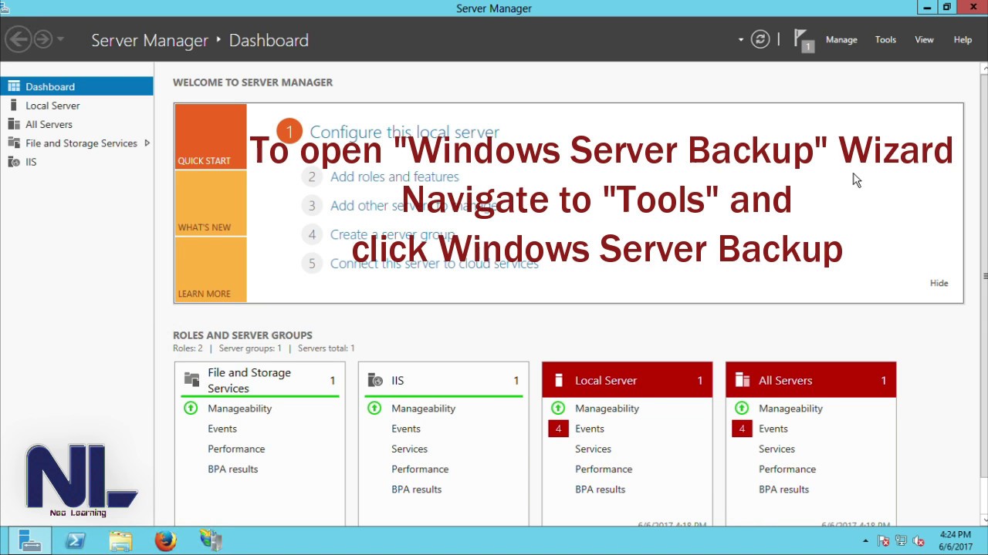
Task: Click Configure this local server link
Action: tap(404, 132)
